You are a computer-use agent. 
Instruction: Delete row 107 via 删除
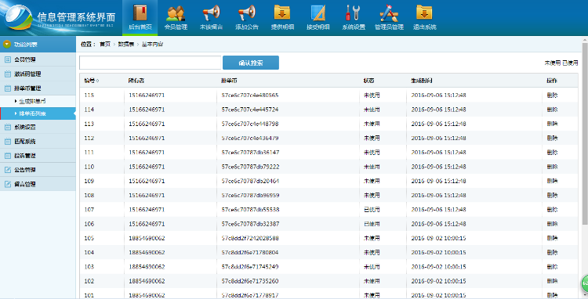click(x=552, y=210)
